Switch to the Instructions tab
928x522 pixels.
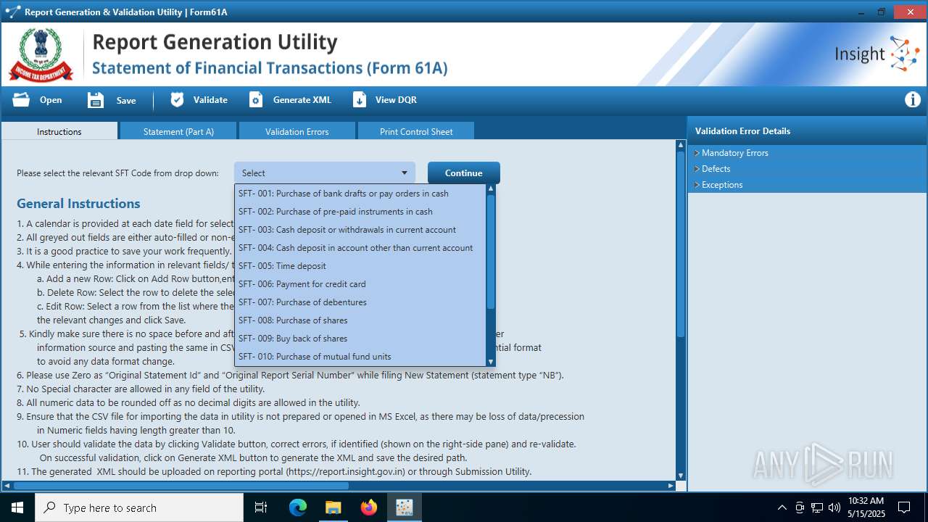click(x=59, y=131)
